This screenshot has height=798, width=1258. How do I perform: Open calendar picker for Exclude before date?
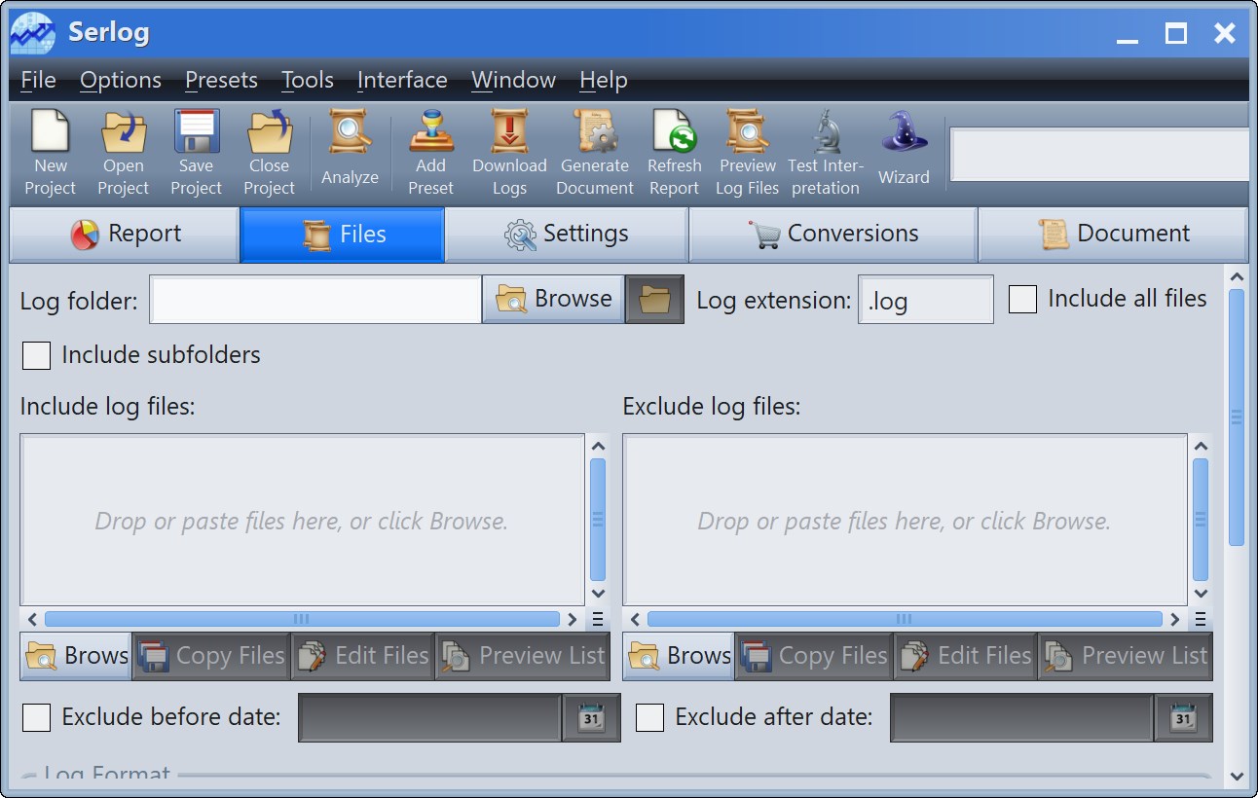[x=592, y=718]
